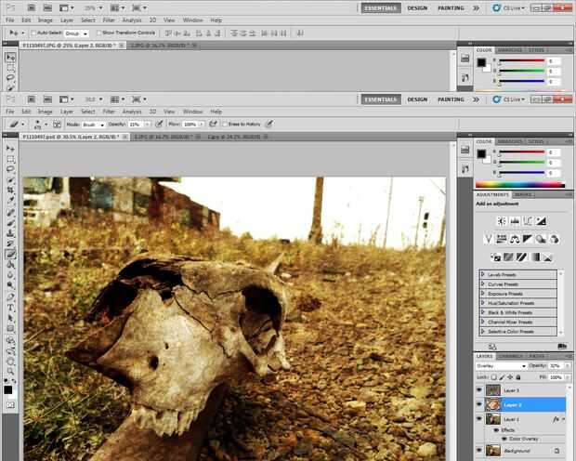Hide Layer 2 with its eye icon
The height and width of the screenshot is (461, 576).
479,404
